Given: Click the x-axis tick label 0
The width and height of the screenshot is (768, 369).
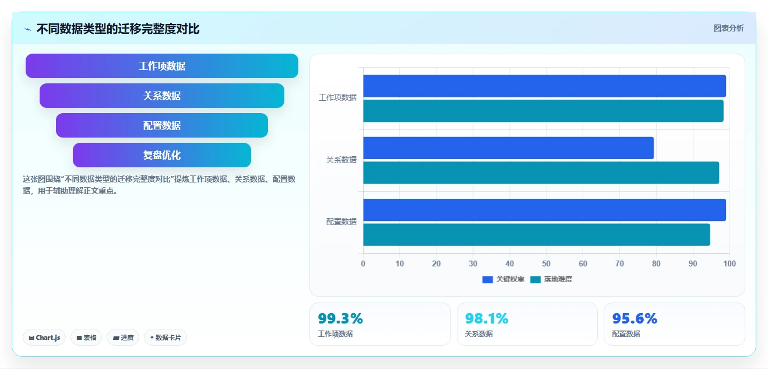Looking at the screenshot, I should [x=363, y=263].
